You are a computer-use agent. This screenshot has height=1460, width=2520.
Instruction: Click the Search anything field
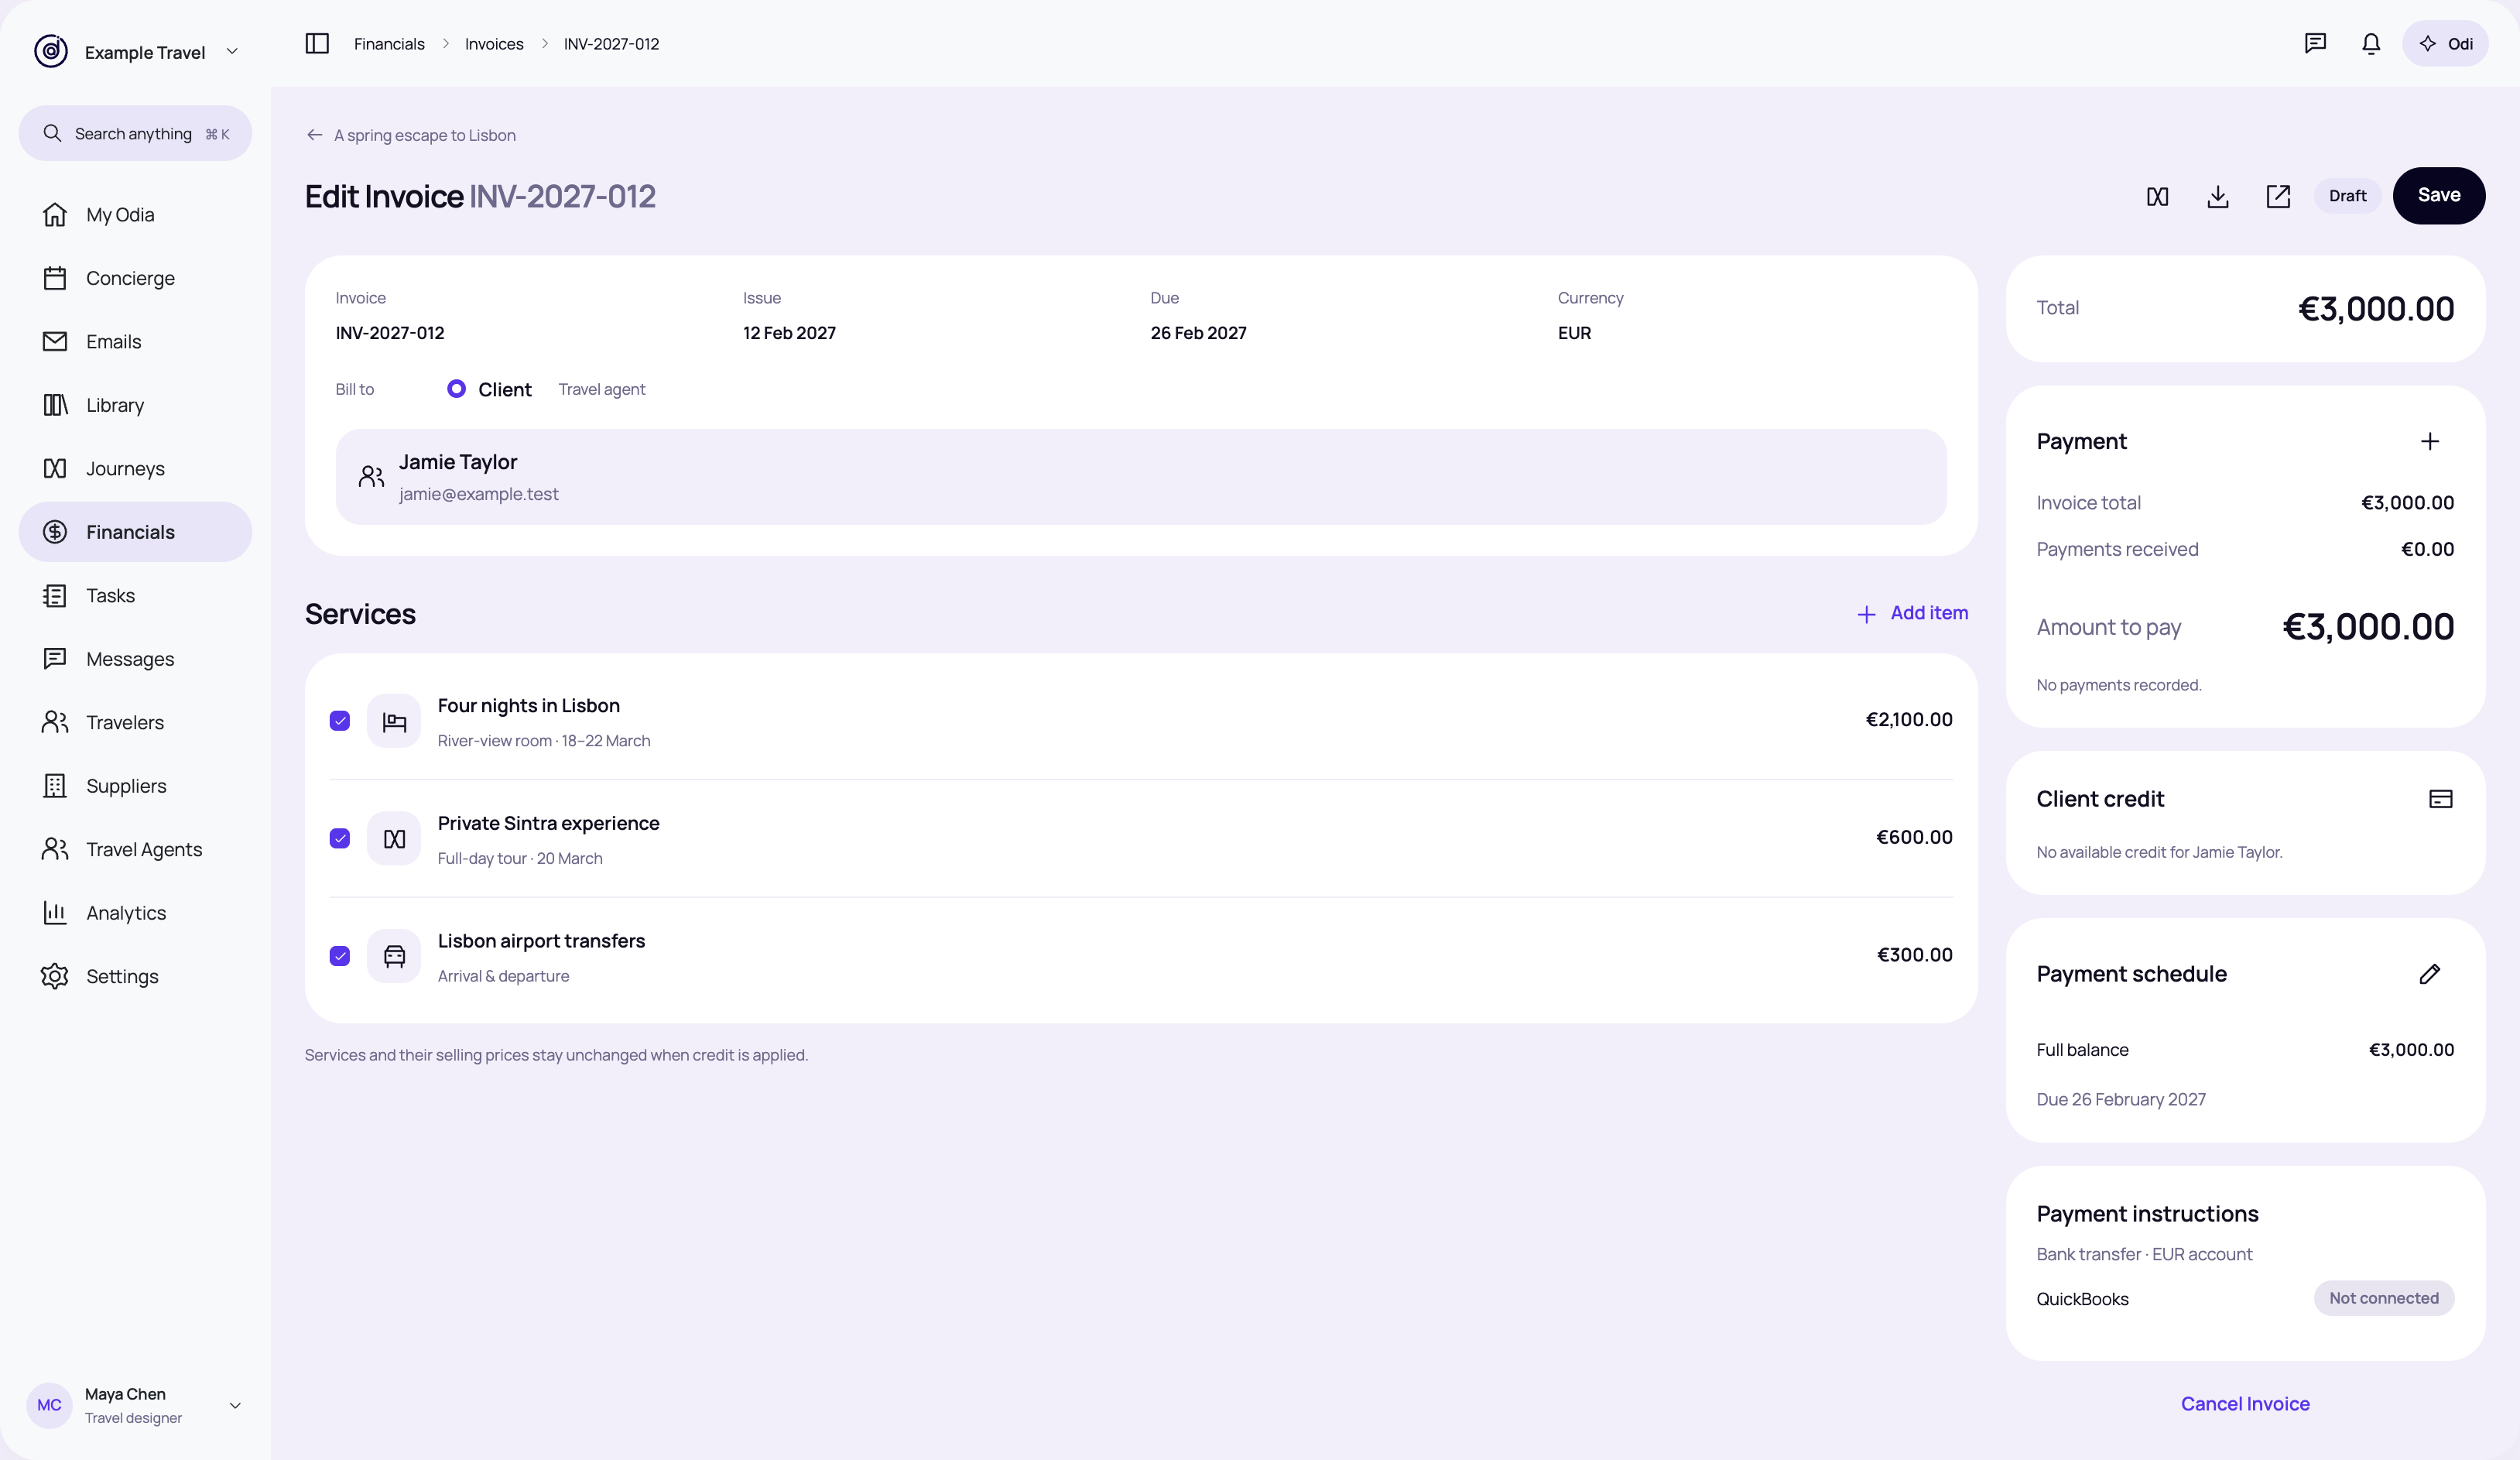point(135,133)
